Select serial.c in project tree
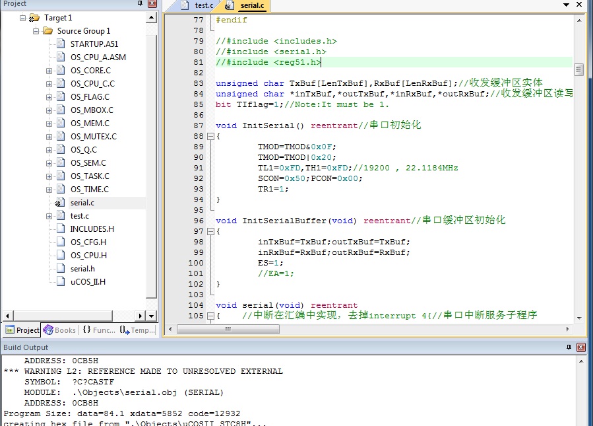 82,203
